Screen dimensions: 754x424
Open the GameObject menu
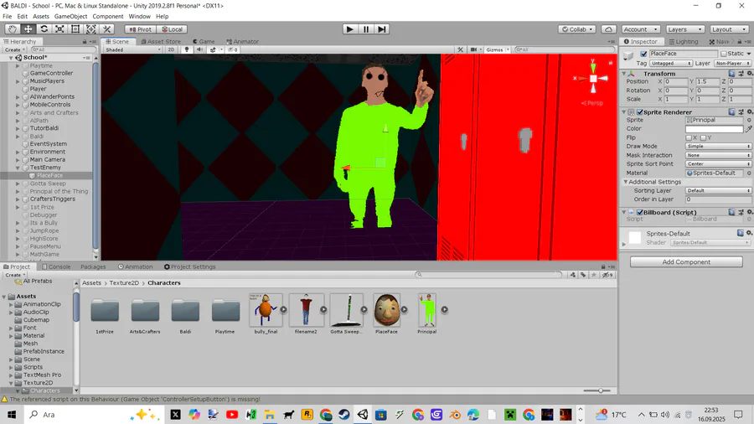coord(70,17)
